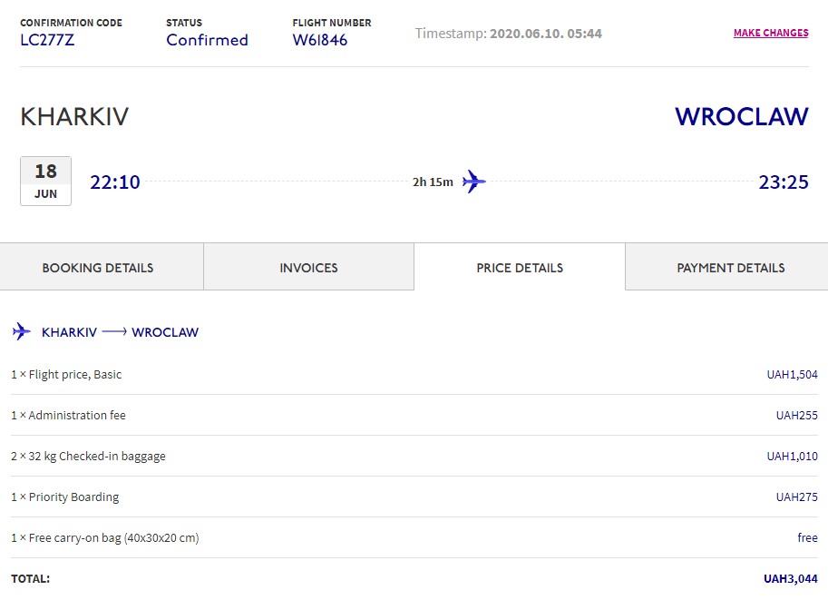
Task: Select the Price Details tab
Action: pyautogui.click(x=520, y=268)
